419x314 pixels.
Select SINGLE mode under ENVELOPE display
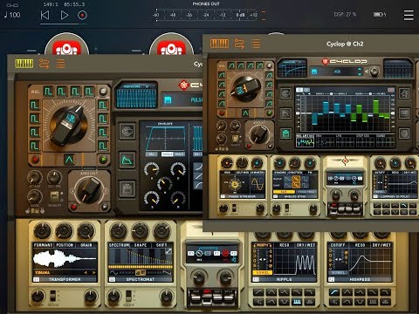168,154
